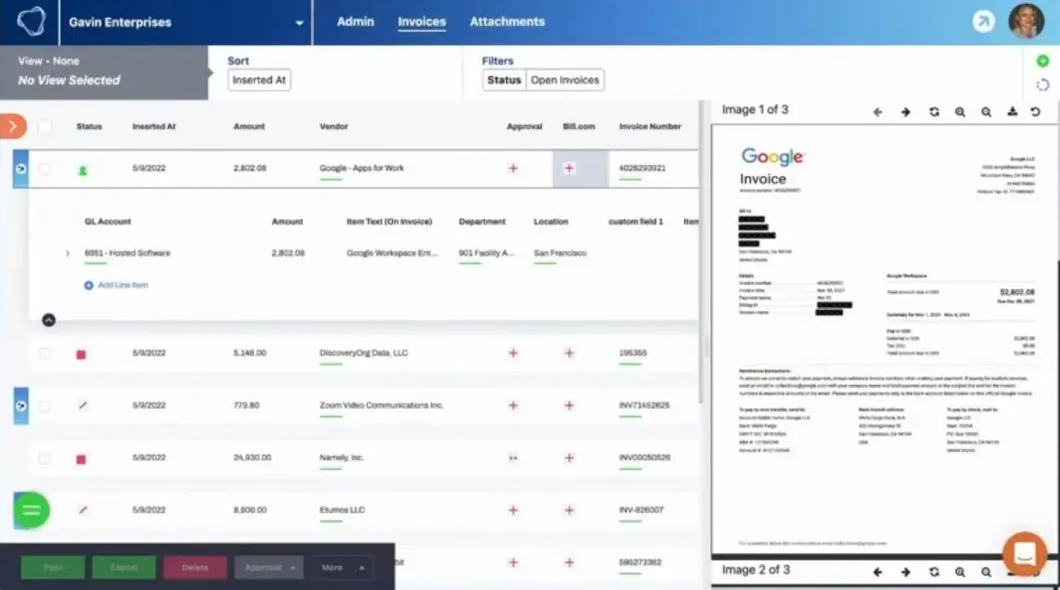
Task: Go to the Attachments tab
Action: tap(507, 21)
